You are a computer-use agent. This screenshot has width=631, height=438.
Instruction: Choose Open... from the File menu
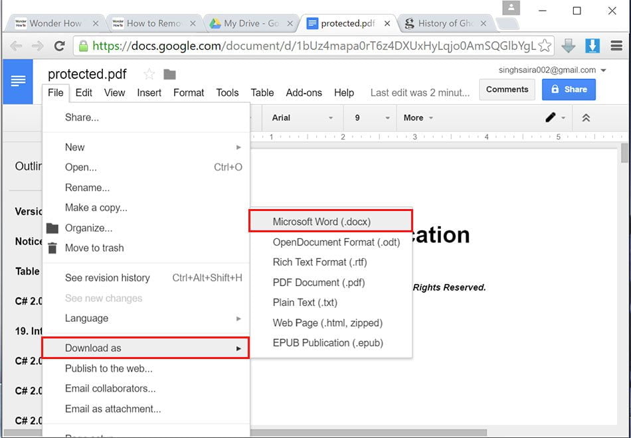tap(146, 167)
